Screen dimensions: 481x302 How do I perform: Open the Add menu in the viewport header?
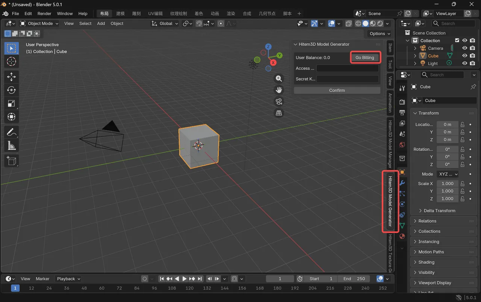tap(101, 23)
